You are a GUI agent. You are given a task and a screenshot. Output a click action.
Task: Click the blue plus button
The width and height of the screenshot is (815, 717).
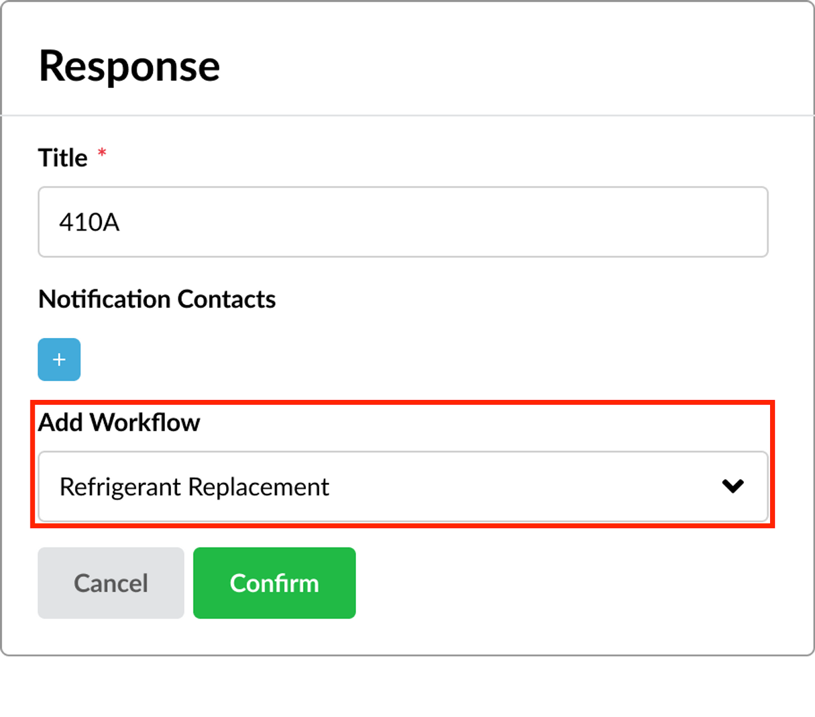coord(59,359)
